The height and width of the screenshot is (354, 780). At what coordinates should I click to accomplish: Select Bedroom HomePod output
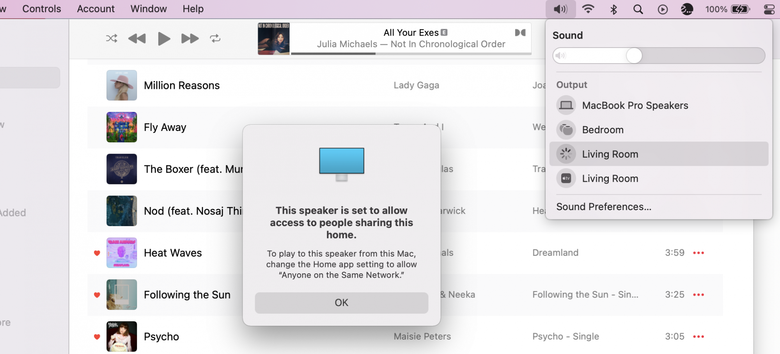pyautogui.click(x=659, y=130)
